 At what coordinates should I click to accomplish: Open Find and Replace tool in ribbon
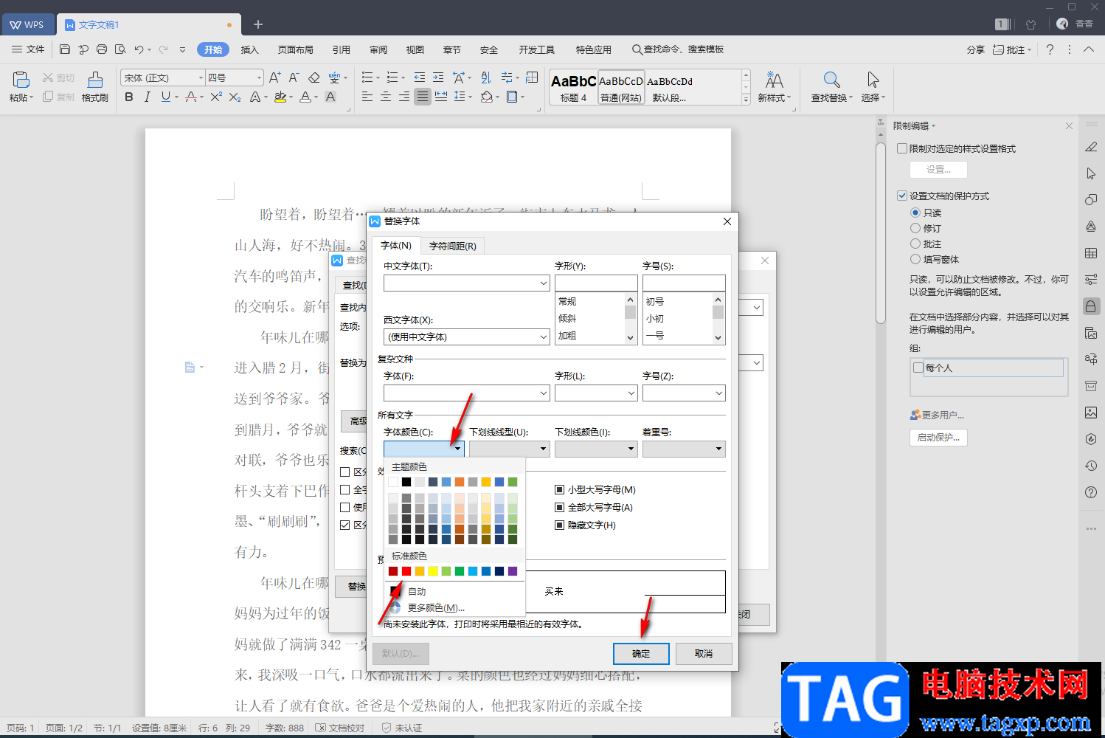pos(831,86)
